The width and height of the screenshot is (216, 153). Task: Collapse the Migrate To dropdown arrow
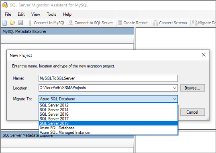click(x=175, y=99)
